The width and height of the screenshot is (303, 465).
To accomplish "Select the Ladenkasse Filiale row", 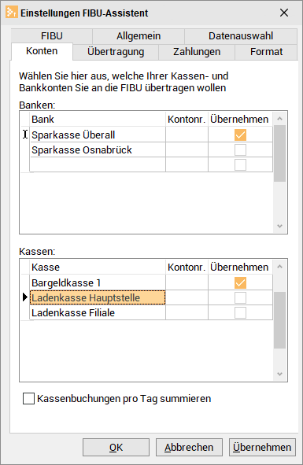I will click(151, 312).
